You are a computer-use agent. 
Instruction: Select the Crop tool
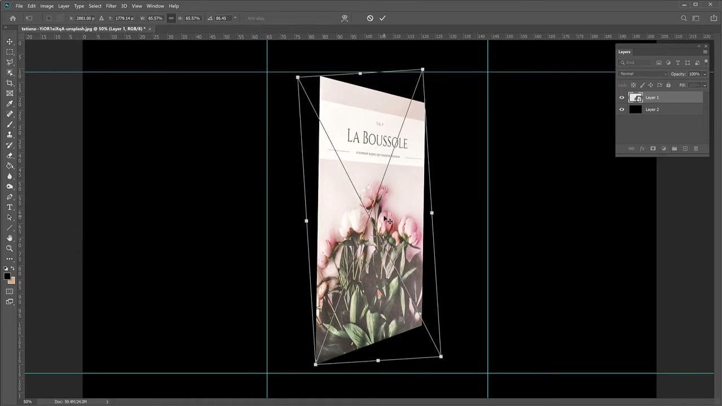10,83
